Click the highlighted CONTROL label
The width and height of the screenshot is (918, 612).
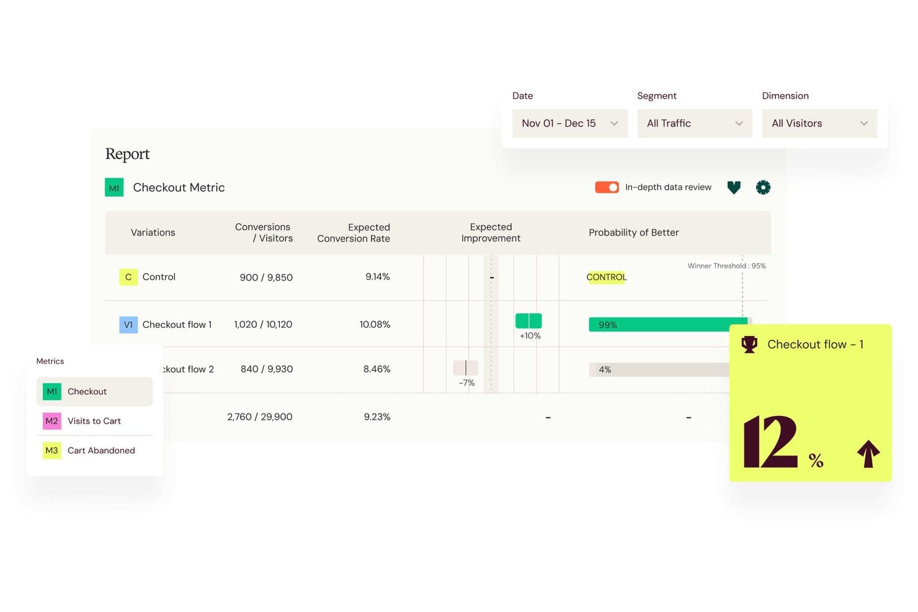[x=607, y=277]
